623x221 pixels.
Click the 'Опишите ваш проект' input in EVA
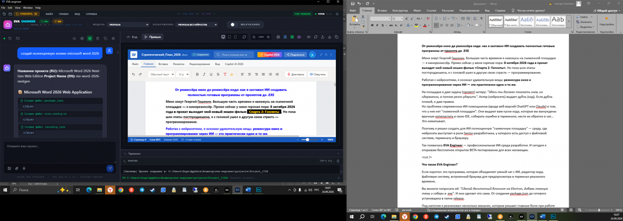(60, 152)
